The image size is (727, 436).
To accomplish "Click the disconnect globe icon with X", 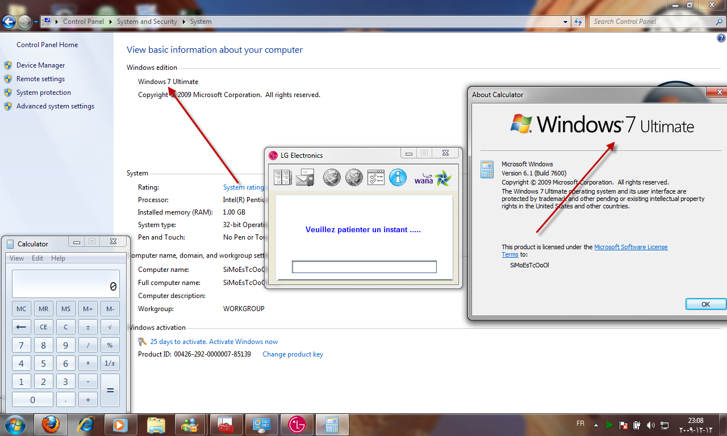I will 354,178.
